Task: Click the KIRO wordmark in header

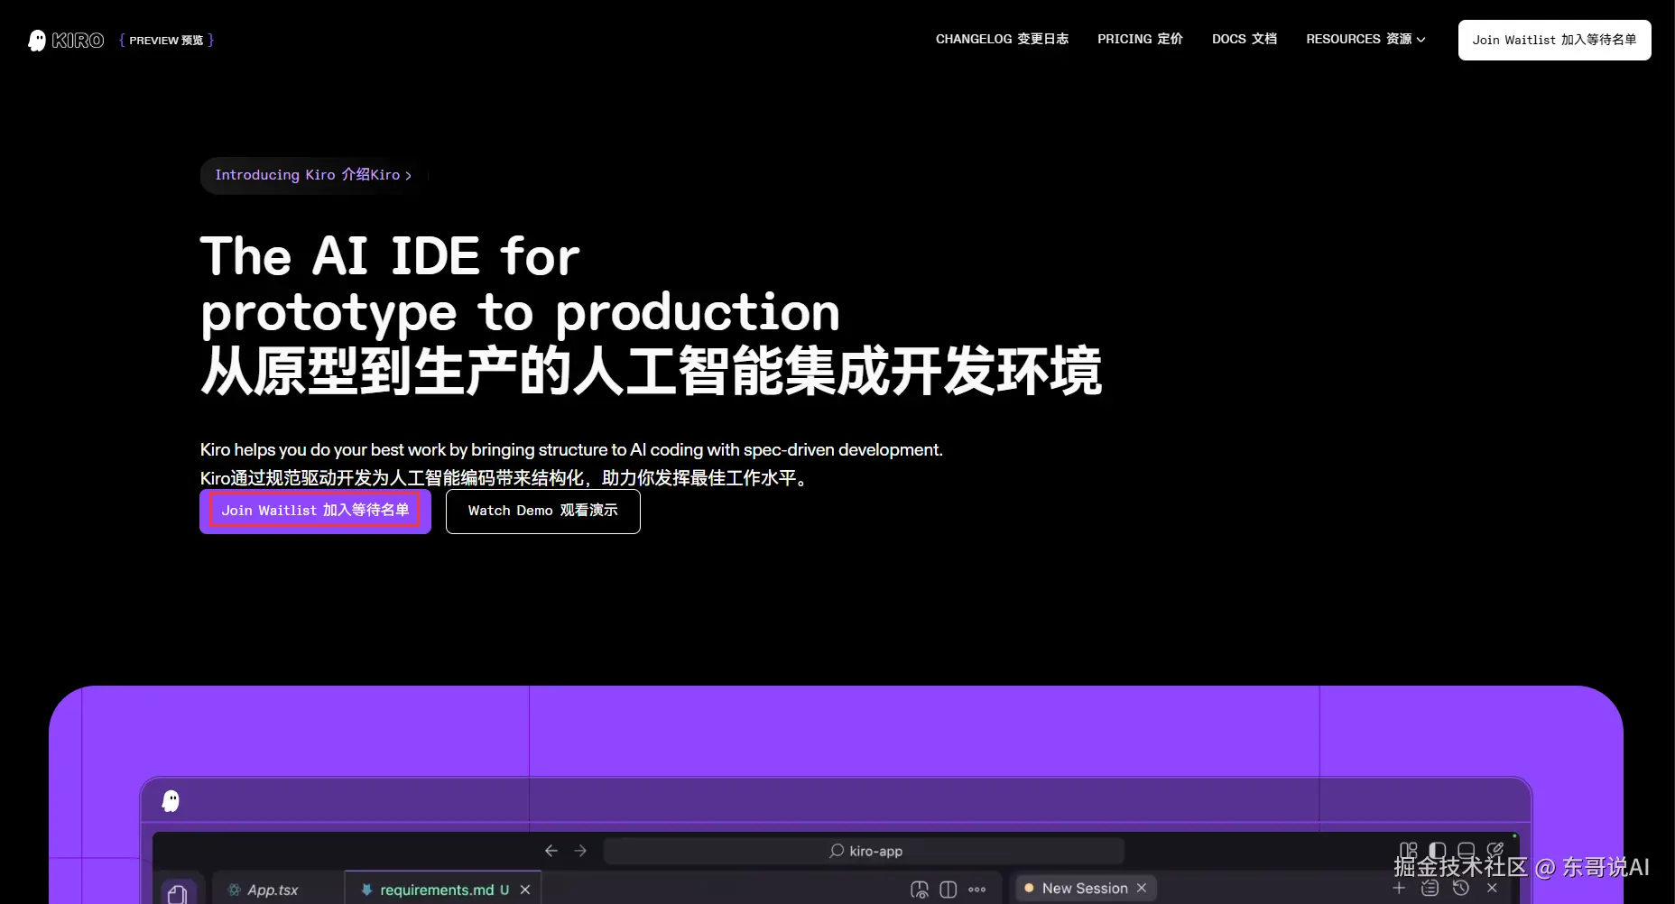Action: tap(79, 41)
